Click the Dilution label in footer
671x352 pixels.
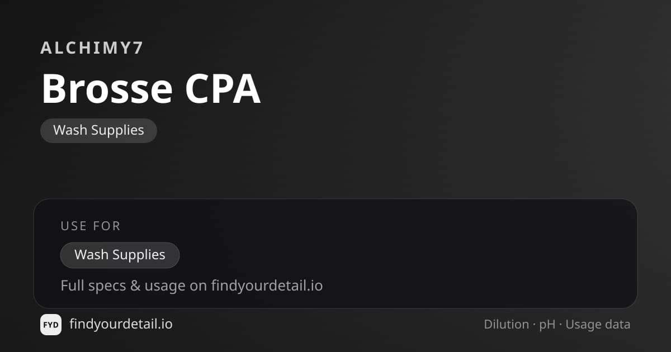pos(506,324)
